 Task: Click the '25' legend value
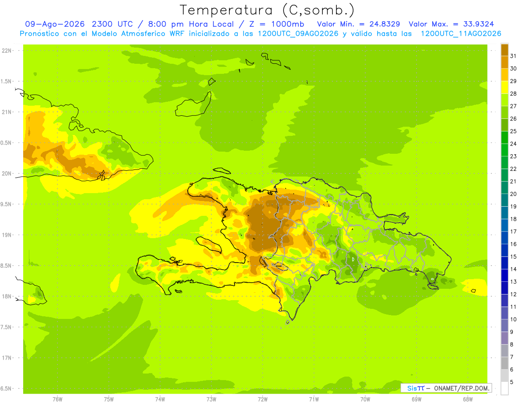pos(513,131)
